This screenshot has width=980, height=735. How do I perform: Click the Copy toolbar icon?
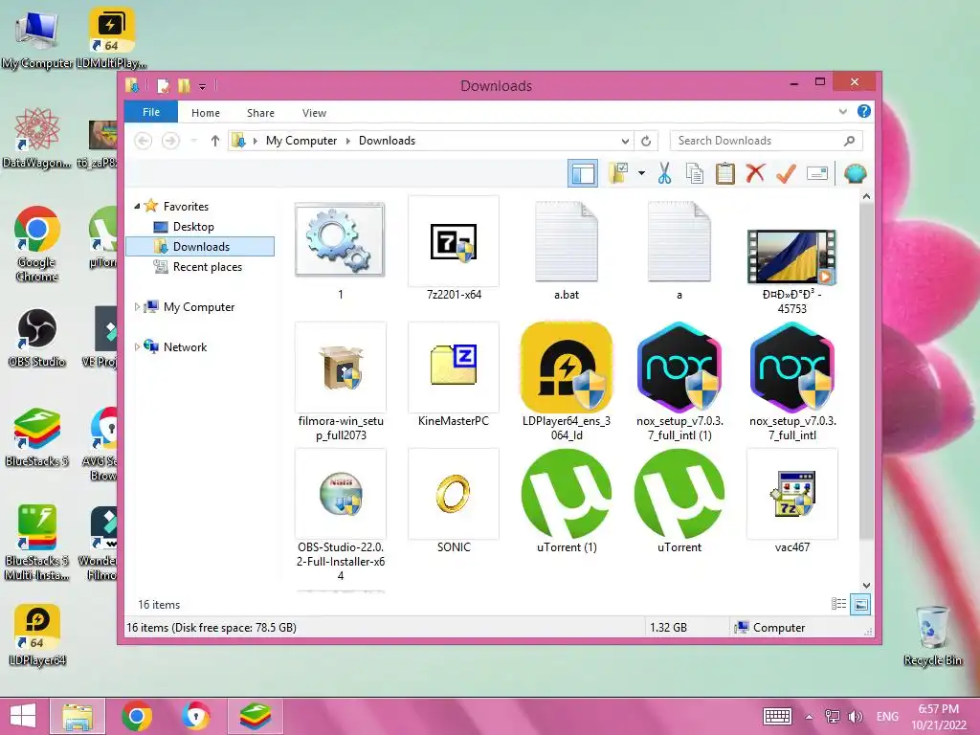[695, 173]
